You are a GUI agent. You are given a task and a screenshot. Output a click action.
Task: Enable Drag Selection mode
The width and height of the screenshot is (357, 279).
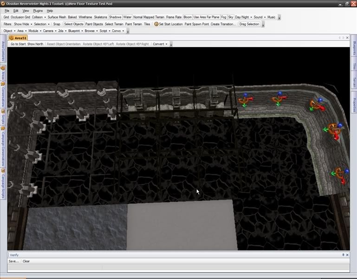coord(249,24)
